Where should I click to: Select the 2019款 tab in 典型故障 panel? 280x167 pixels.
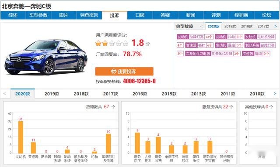230,26
